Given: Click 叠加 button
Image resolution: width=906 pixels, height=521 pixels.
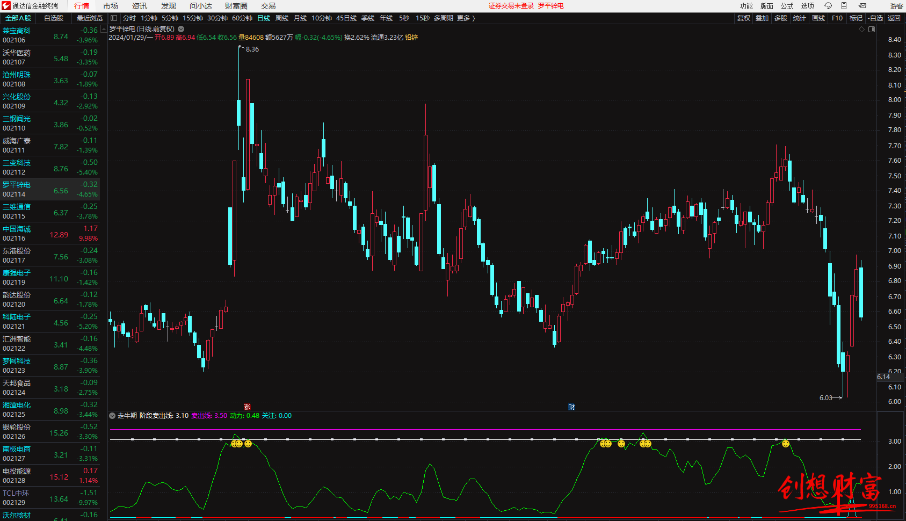Looking at the screenshot, I should 762,18.
